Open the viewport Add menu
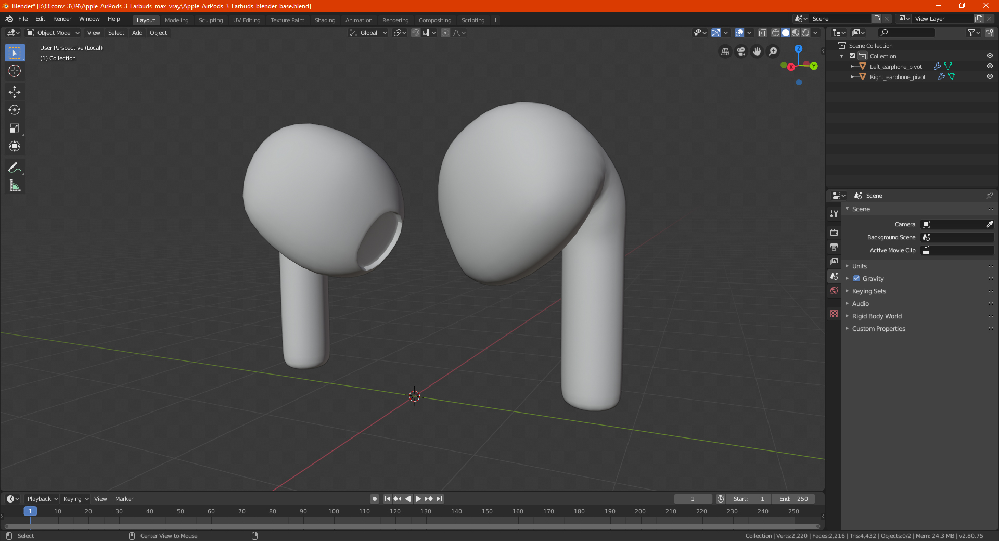999x541 pixels. 137,33
